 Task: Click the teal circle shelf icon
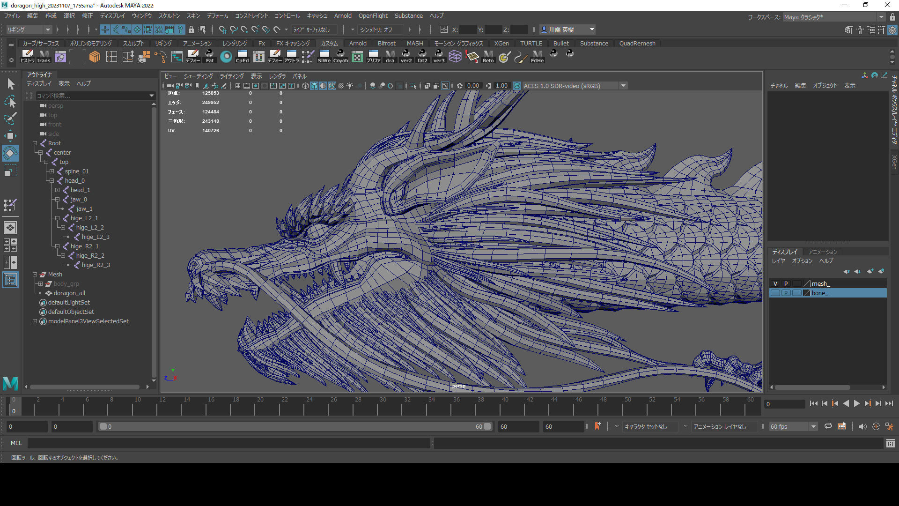click(x=226, y=57)
